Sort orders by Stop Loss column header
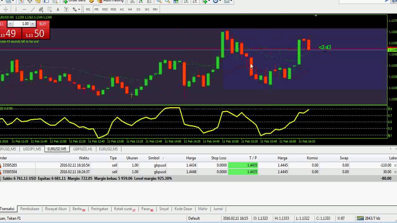The height and width of the screenshot is (223, 397). pos(219,158)
